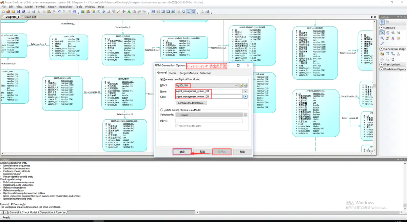This screenshot has width=407, height=222.
Task: Open the Select model dropdown showing <None>
Action: coord(241,114)
